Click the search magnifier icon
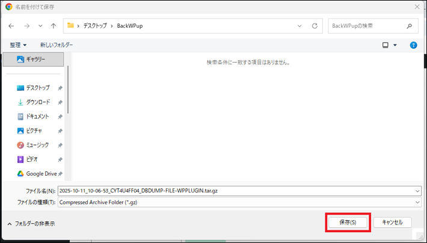The height and width of the screenshot is (243, 427). [409, 26]
